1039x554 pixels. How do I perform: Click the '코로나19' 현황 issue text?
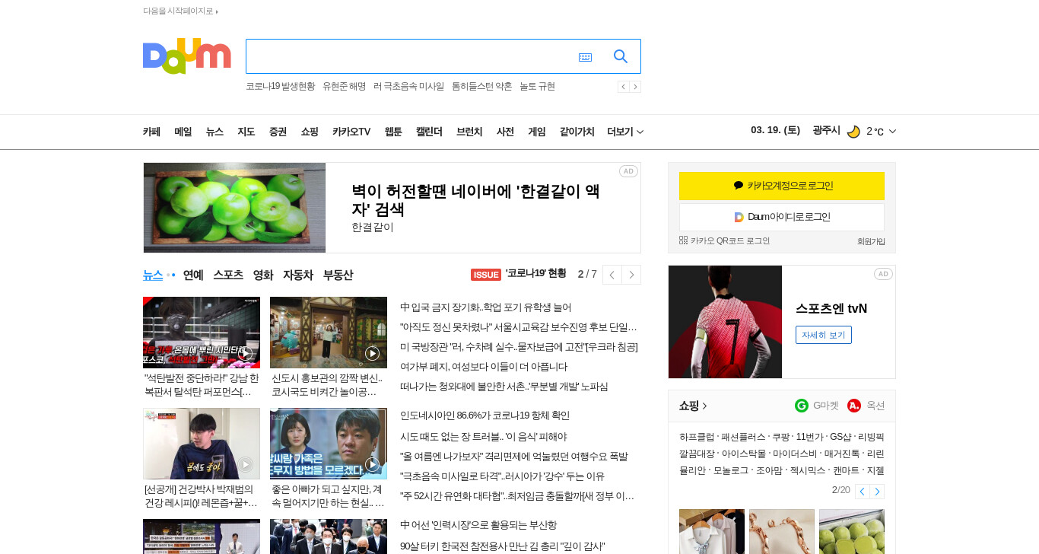pyautogui.click(x=536, y=274)
